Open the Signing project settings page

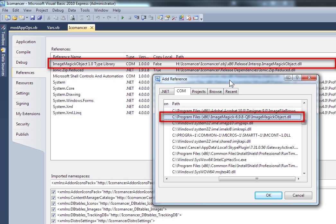[x=22, y=103]
